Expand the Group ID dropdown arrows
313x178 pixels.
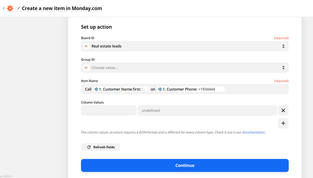pyautogui.click(x=283, y=68)
